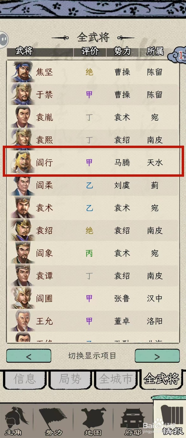This screenshot has width=186, height=438.
Task: Go to the previous display item with left arrow
Action: click(x=29, y=356)
